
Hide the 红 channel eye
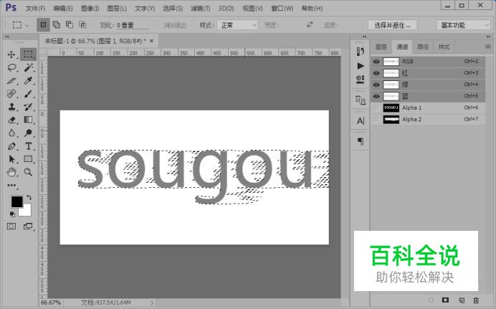click(376, 73)
